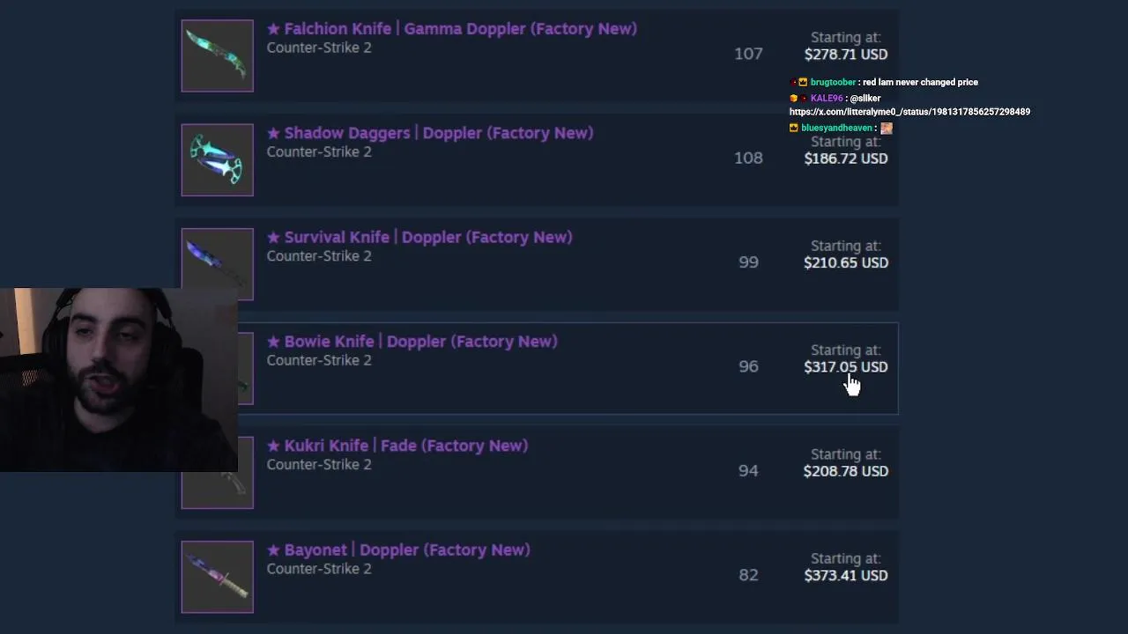Image resolution: width=1128 pixels, height=634 pixels.
Task: Open the Kukri Knife Fade listing name
Action: coord(405,446)
